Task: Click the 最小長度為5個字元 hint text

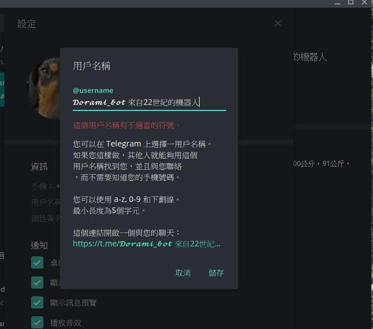Action: pos(109,211)
